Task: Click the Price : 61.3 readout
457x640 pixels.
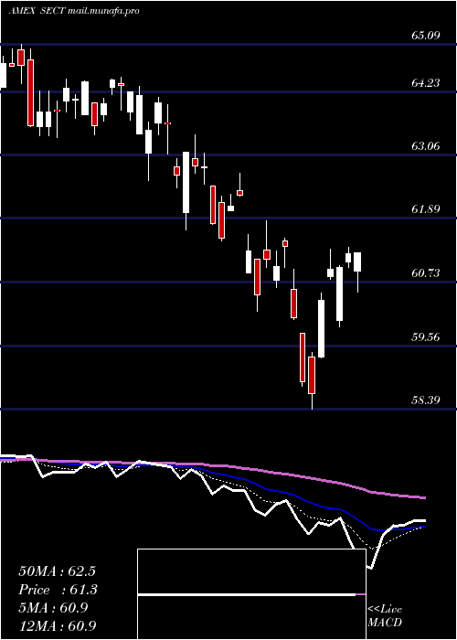Action: click(58, 590)
